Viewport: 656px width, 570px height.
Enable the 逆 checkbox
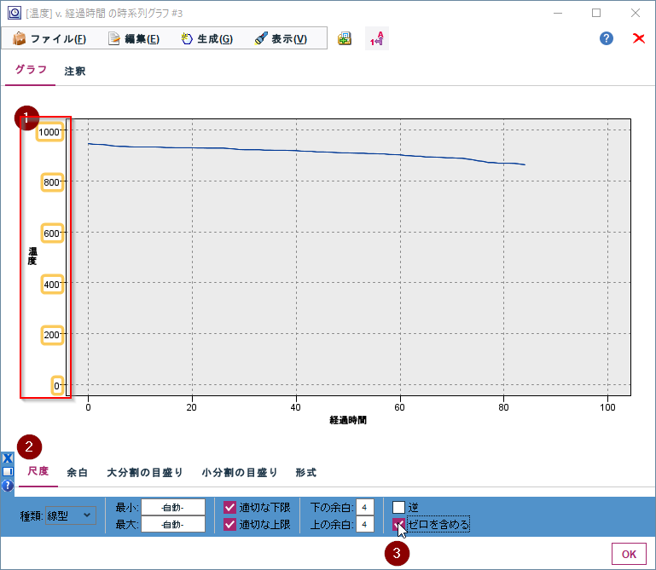click(x=398, y=507)
